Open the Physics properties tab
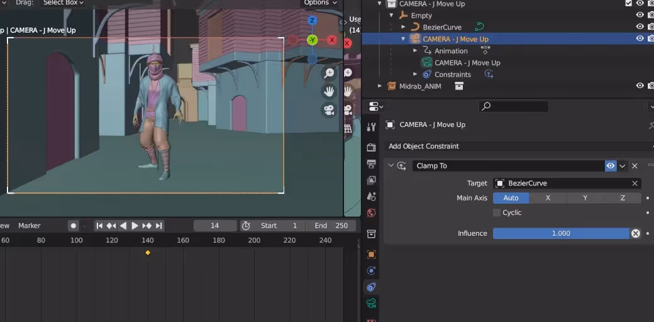The width and height of the screenshot is (654, 322). point(371,270)
